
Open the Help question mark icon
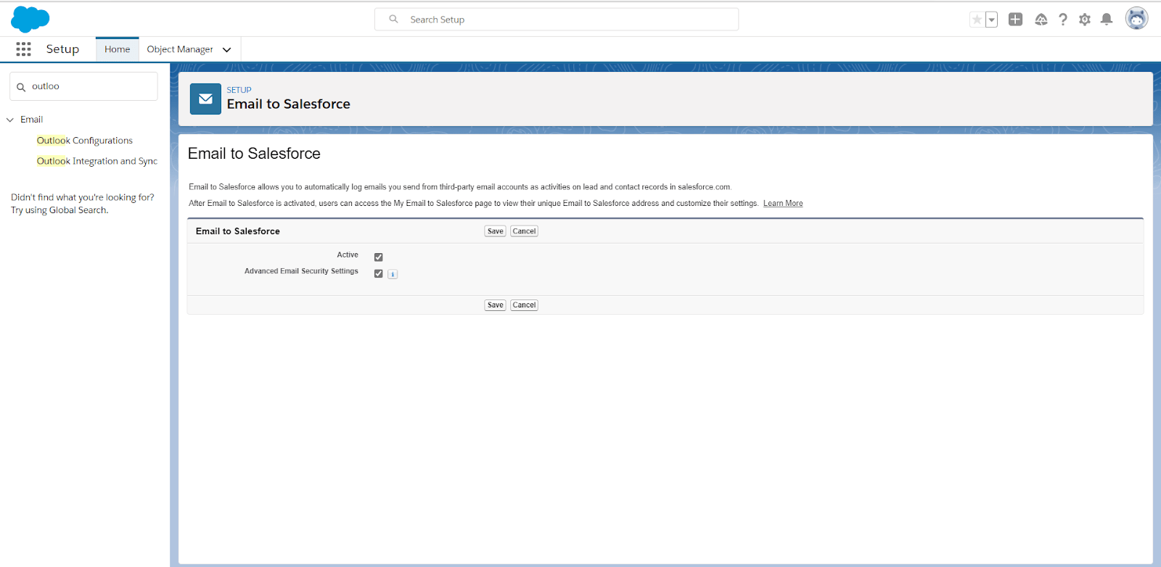click(1062, 20)
